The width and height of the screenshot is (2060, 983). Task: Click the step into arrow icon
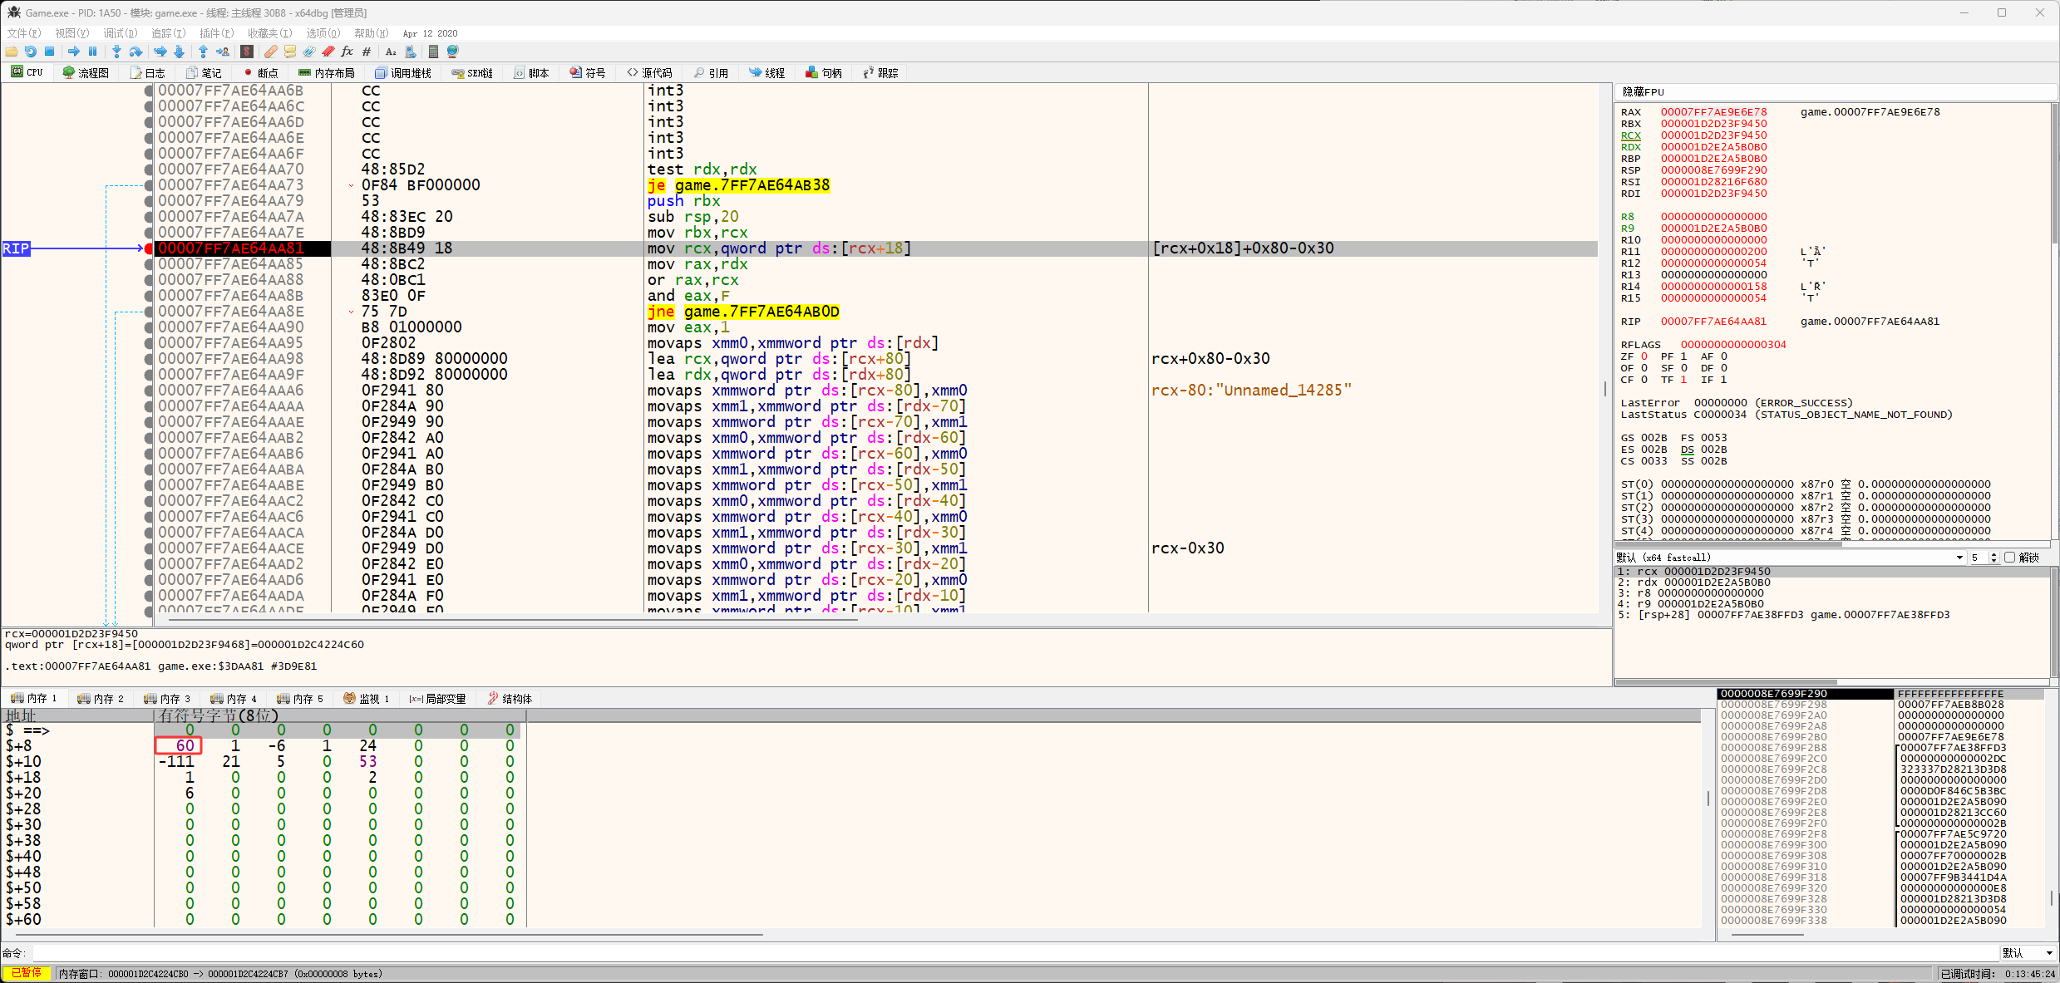(x=116, y=52)
